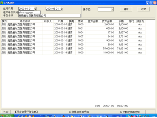157x118 pixels.
Task: Select the 2008-03-12 entry with 75,000.00
Action: coord(73,49)
